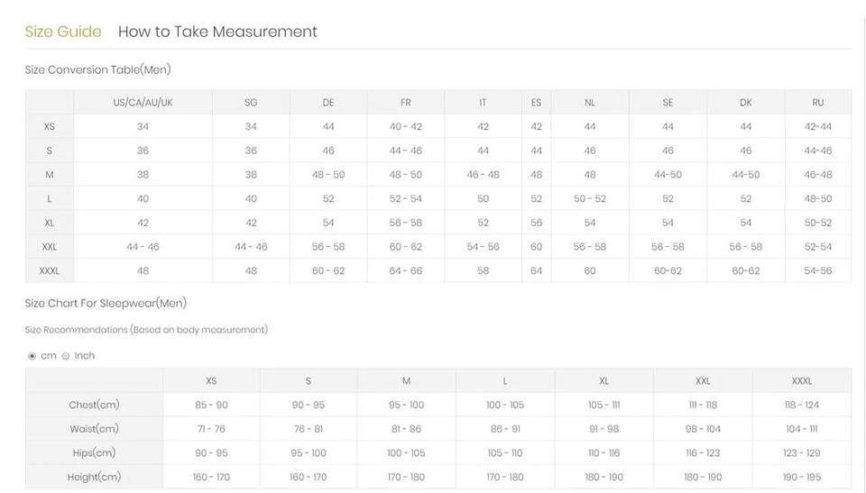Click the US/CA/AU/UK column header
Image resolution: width=866 pixels, height=493 pixels.
[x=143, y=103]
